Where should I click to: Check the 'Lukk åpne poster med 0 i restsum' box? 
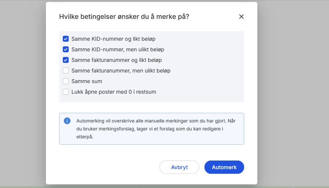click(x=66, y=92)
